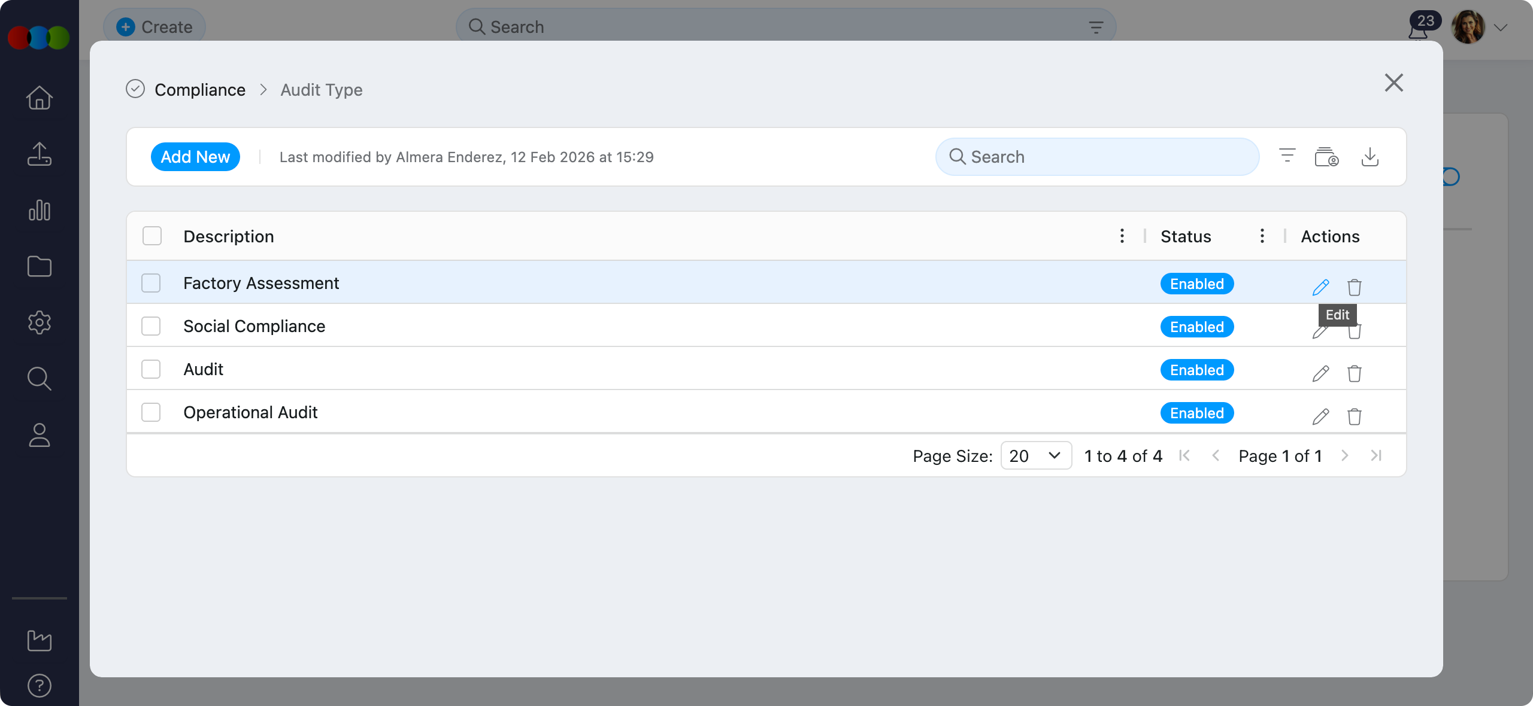The image size is (1533, 706).
Task: Click the saved views icon in toolbar
Action: coord(1326,157)
